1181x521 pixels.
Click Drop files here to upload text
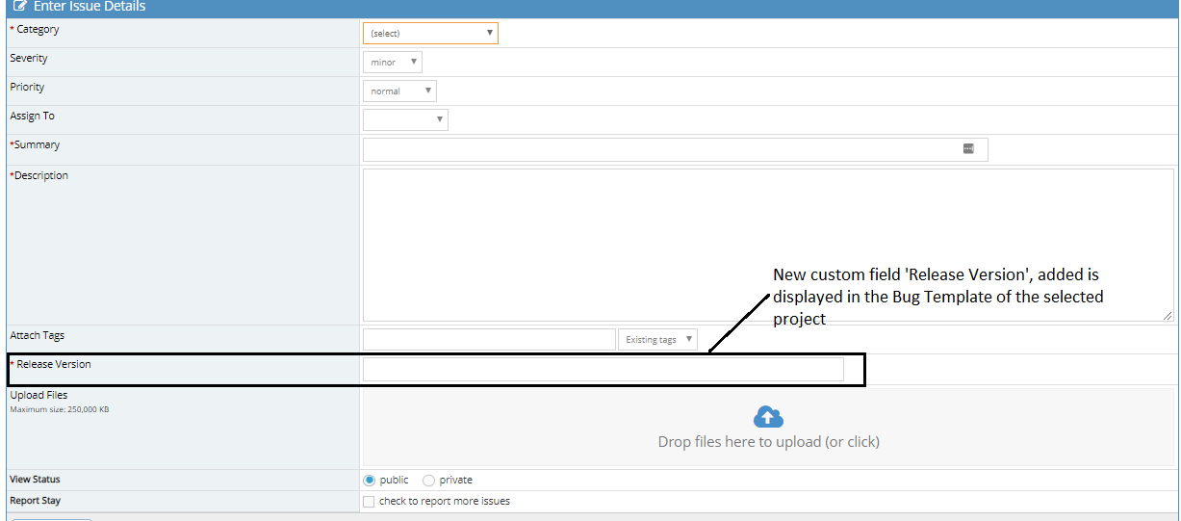(x=768, y=442)
